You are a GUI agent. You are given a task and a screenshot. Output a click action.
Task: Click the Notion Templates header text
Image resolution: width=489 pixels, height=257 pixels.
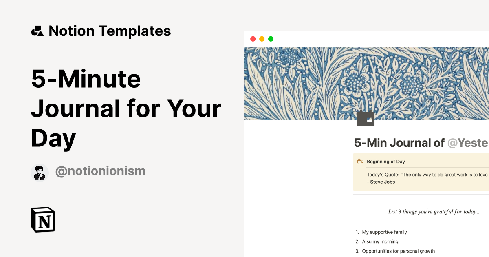[x=110, y=31]
